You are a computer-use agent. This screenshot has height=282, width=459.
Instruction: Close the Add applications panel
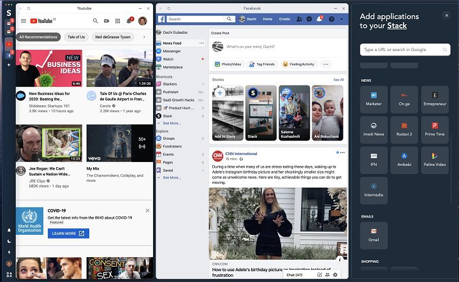[x=446, y=15]
